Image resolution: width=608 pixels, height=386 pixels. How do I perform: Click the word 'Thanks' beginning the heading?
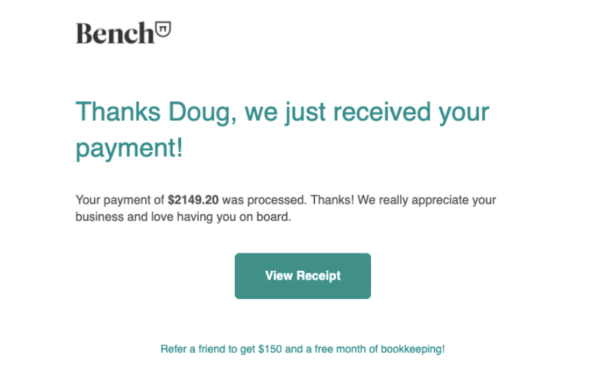tap(118, 112)
